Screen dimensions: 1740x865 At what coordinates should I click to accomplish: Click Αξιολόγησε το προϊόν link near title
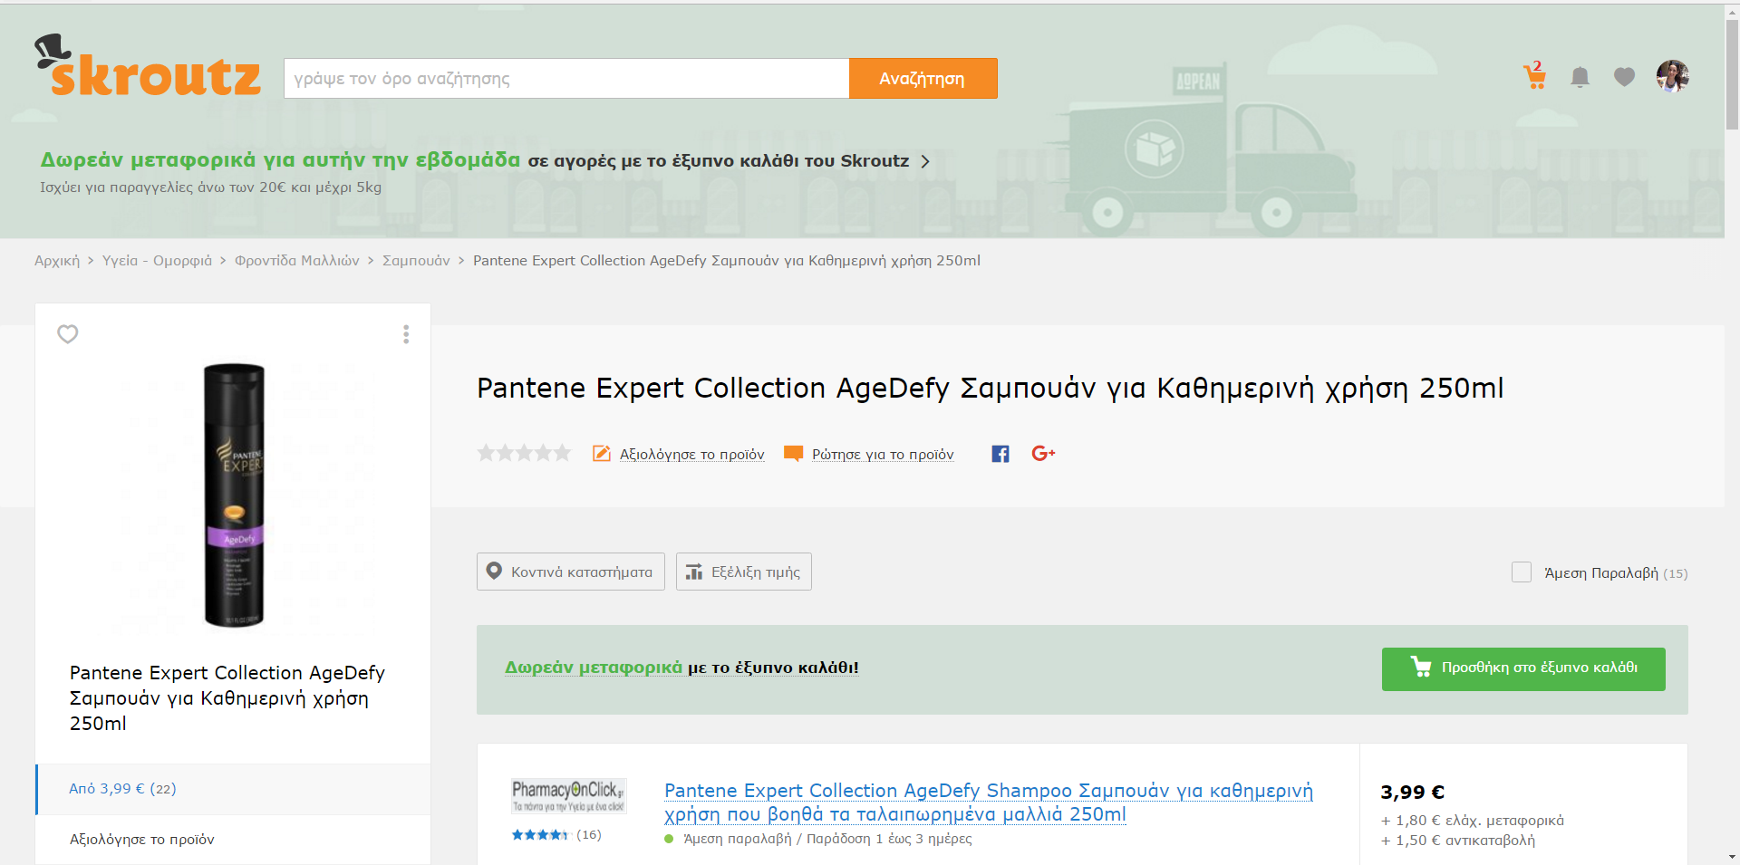coord(691,455)
